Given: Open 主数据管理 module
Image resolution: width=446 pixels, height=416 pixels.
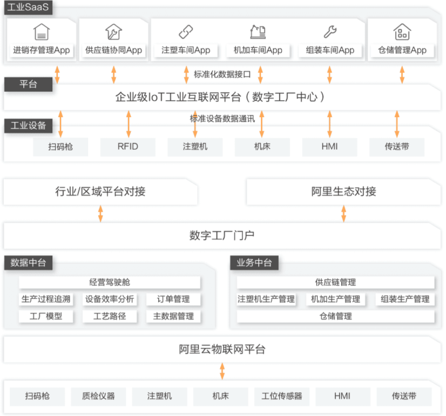Looking at the screenshot, I should point(173,316).
